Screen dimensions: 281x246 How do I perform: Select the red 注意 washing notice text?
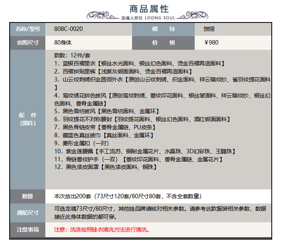[102, 230]
